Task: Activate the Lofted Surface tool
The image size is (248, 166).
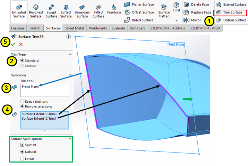Action: (66, 11)
